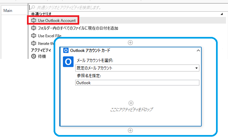
Task: Click the 共通シナリオ heading
Action: [41, 14]
